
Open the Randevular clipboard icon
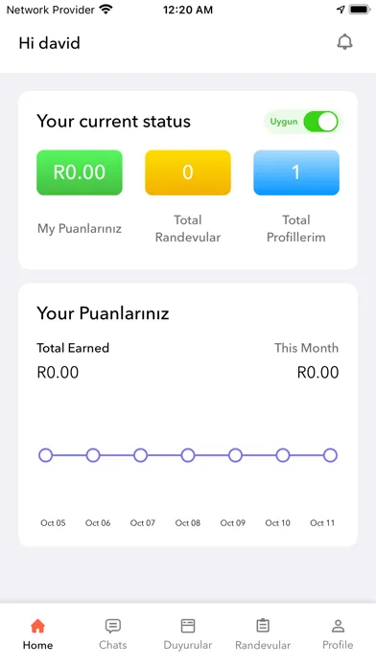click(x=263, y=625)
